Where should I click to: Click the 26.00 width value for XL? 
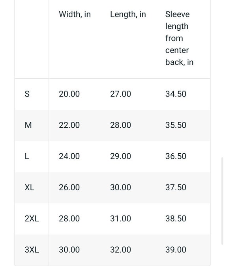(x=69, y=188)
